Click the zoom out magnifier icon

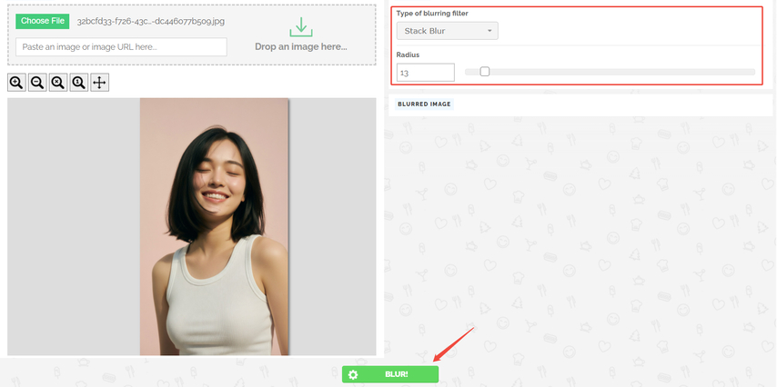37,83
